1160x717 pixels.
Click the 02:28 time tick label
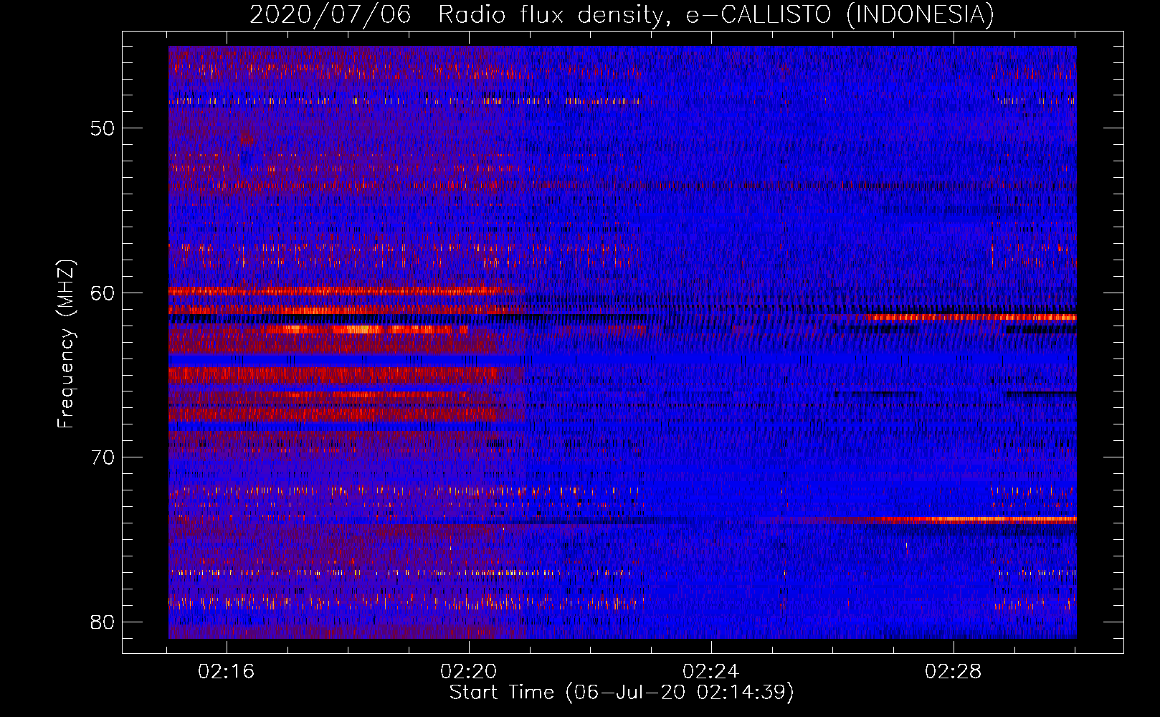click(x=954, y=672)
